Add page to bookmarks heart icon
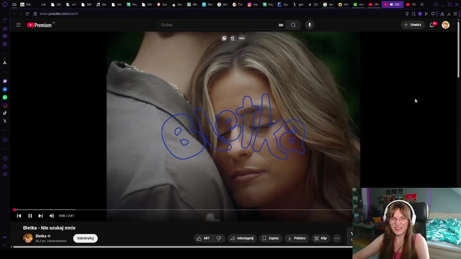Image resolution: width=461 pixels, height=259 pixels. coord(433,14)
